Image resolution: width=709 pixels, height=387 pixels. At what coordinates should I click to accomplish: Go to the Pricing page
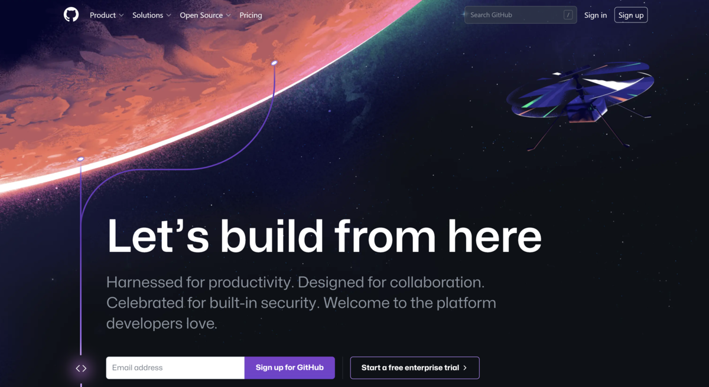pos(251,15)
